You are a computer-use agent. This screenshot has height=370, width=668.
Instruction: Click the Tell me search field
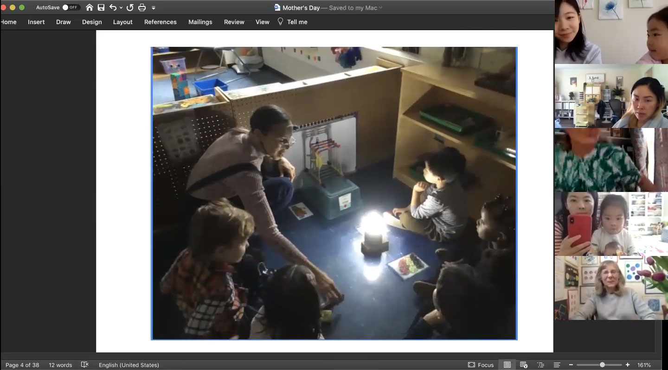click(297, 22)
